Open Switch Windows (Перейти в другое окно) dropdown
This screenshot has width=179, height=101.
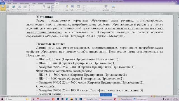pos(106,8)
